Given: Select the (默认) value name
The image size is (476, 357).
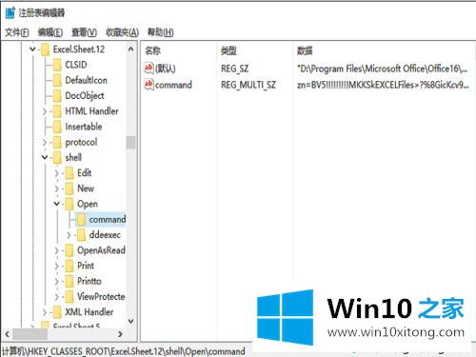Looking at the screenshot, I should 165,69.
